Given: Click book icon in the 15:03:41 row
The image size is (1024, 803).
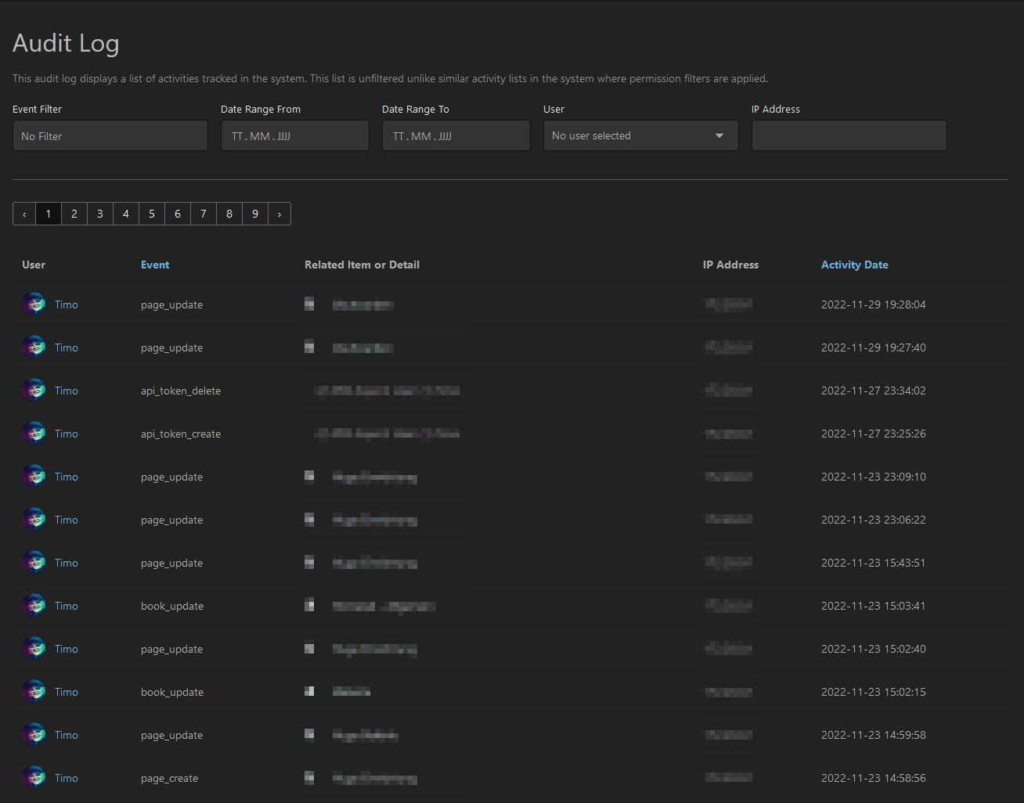Looking at the screenshot, I should click(309, 605).
